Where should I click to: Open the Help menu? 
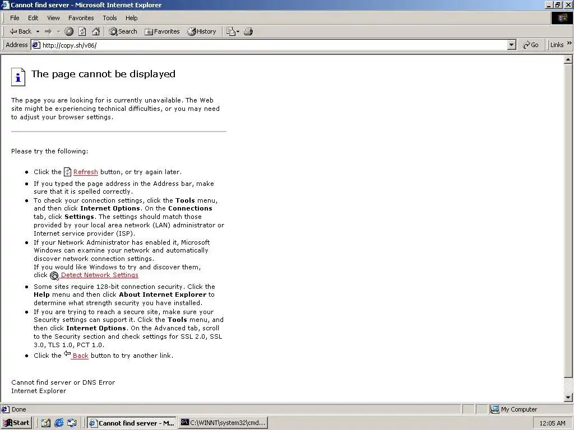point(131,18)
